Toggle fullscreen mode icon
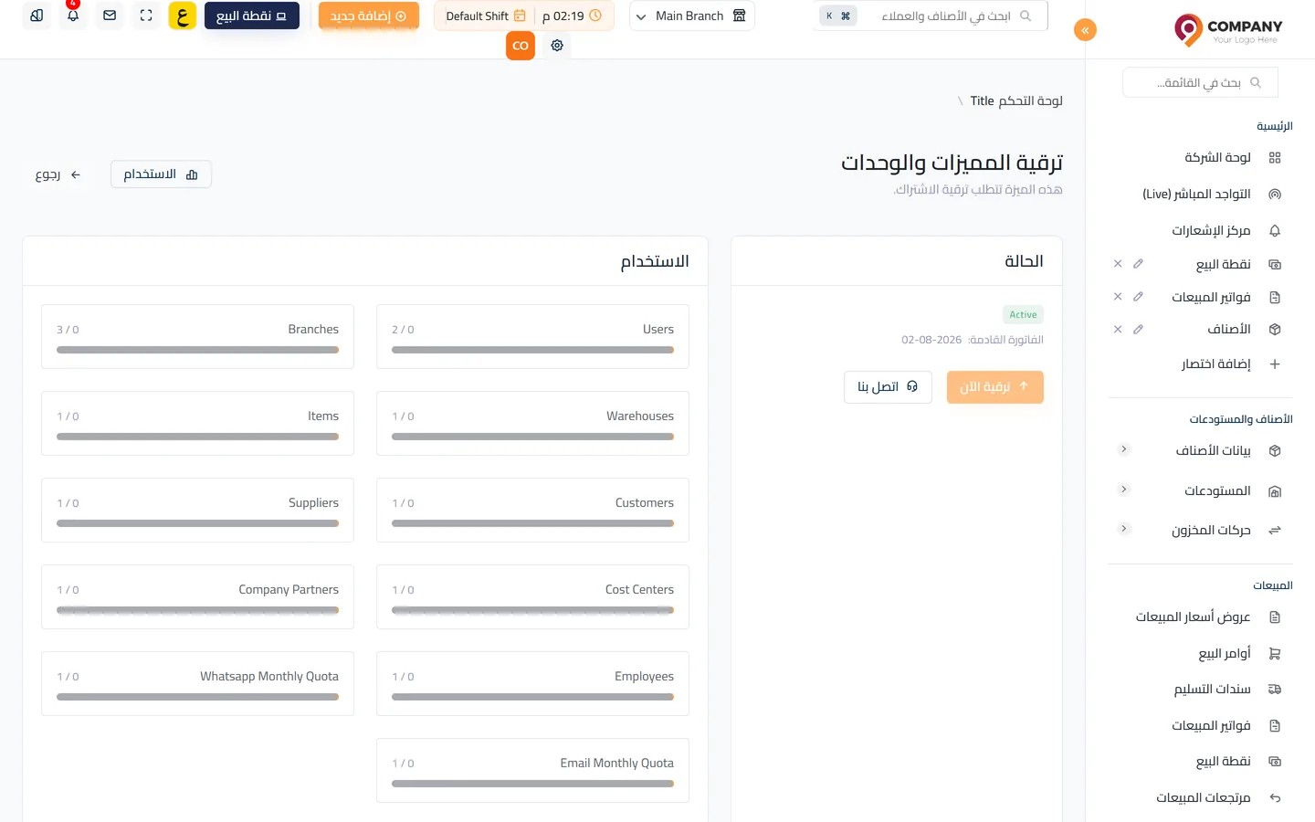 [146, 16]
